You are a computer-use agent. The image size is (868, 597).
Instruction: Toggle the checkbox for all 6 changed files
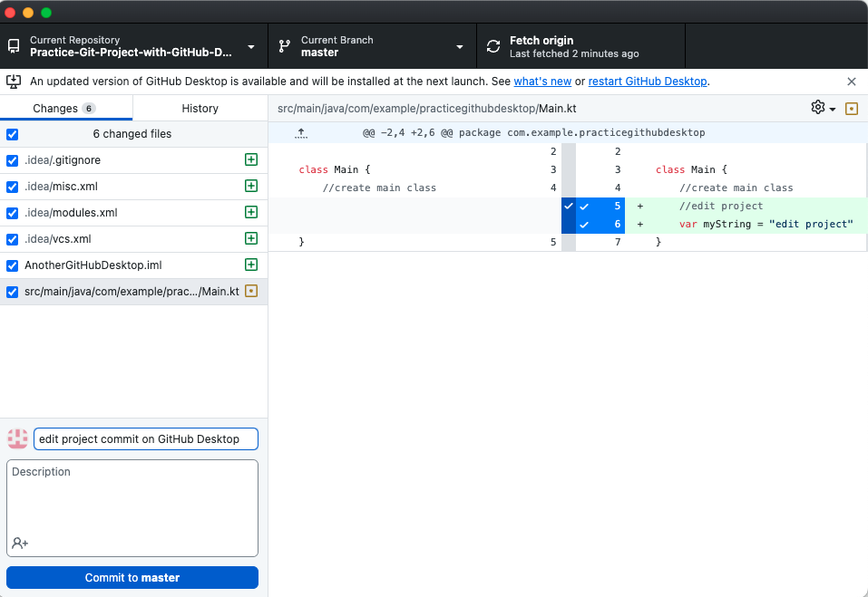(x=12, y=134)
